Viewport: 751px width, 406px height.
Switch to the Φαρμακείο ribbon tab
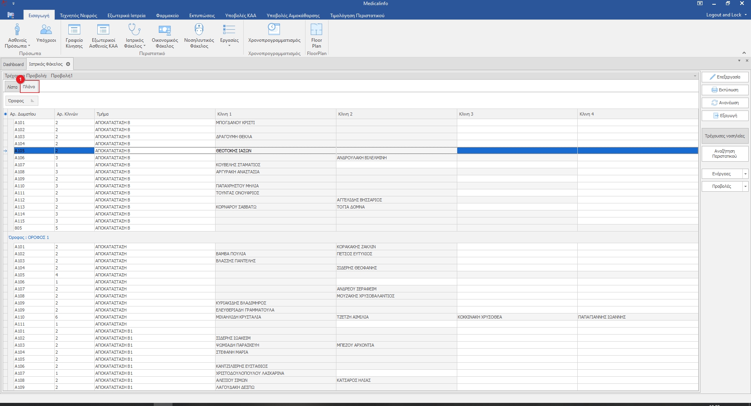167,16
